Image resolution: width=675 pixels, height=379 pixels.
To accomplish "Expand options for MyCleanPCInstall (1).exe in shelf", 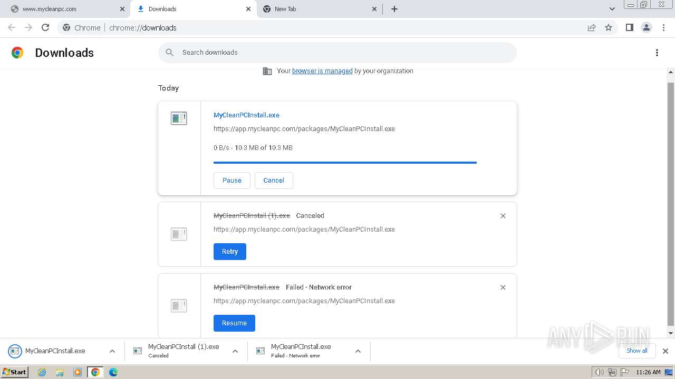I will point(235,351).
